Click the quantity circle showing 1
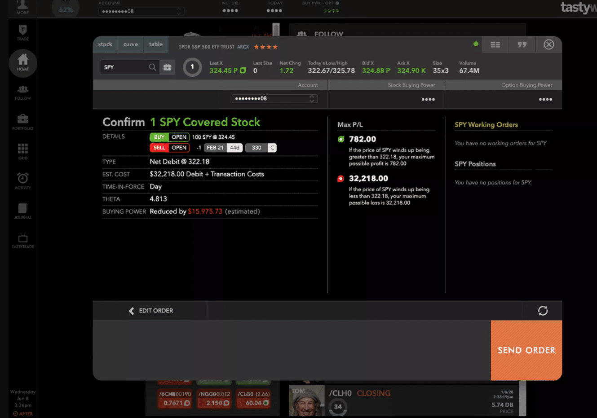This screenshot has width=597, height=418. [x=192, y=67]
